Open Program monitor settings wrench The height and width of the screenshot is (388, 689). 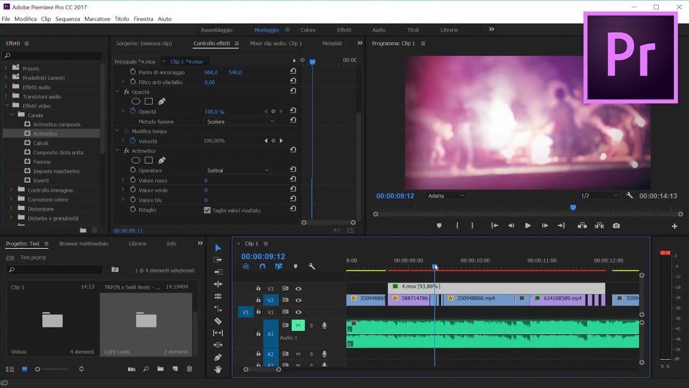629,196
